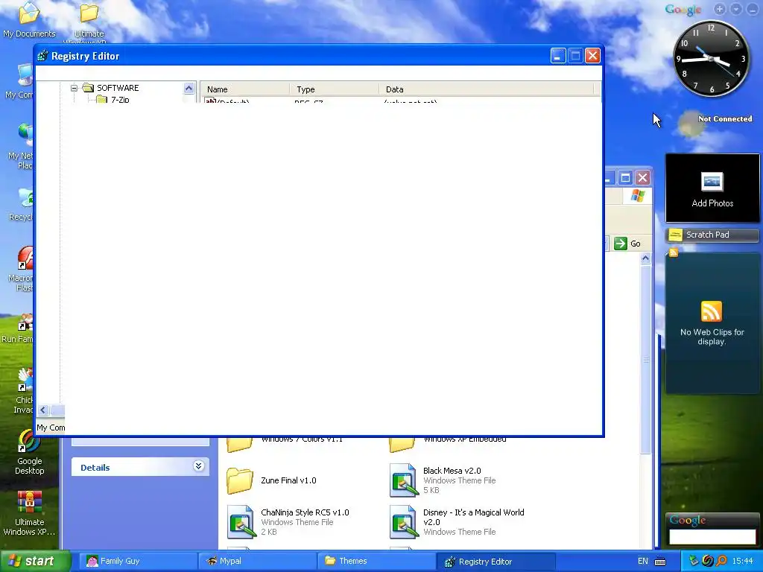Select Disney It's a Magical World theme
This screenshot has width=763, height=572.
click(x=458, y=522)
